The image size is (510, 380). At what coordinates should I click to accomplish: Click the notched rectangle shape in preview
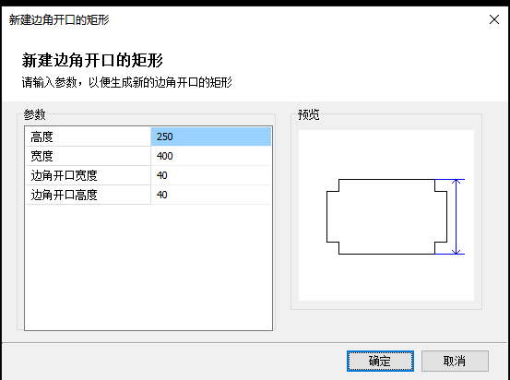386,217
